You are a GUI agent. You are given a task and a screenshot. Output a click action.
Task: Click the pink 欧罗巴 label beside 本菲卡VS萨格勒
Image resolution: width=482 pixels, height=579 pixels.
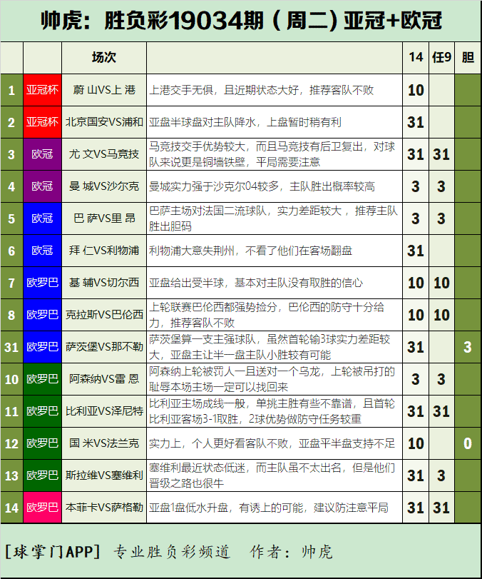42,508
